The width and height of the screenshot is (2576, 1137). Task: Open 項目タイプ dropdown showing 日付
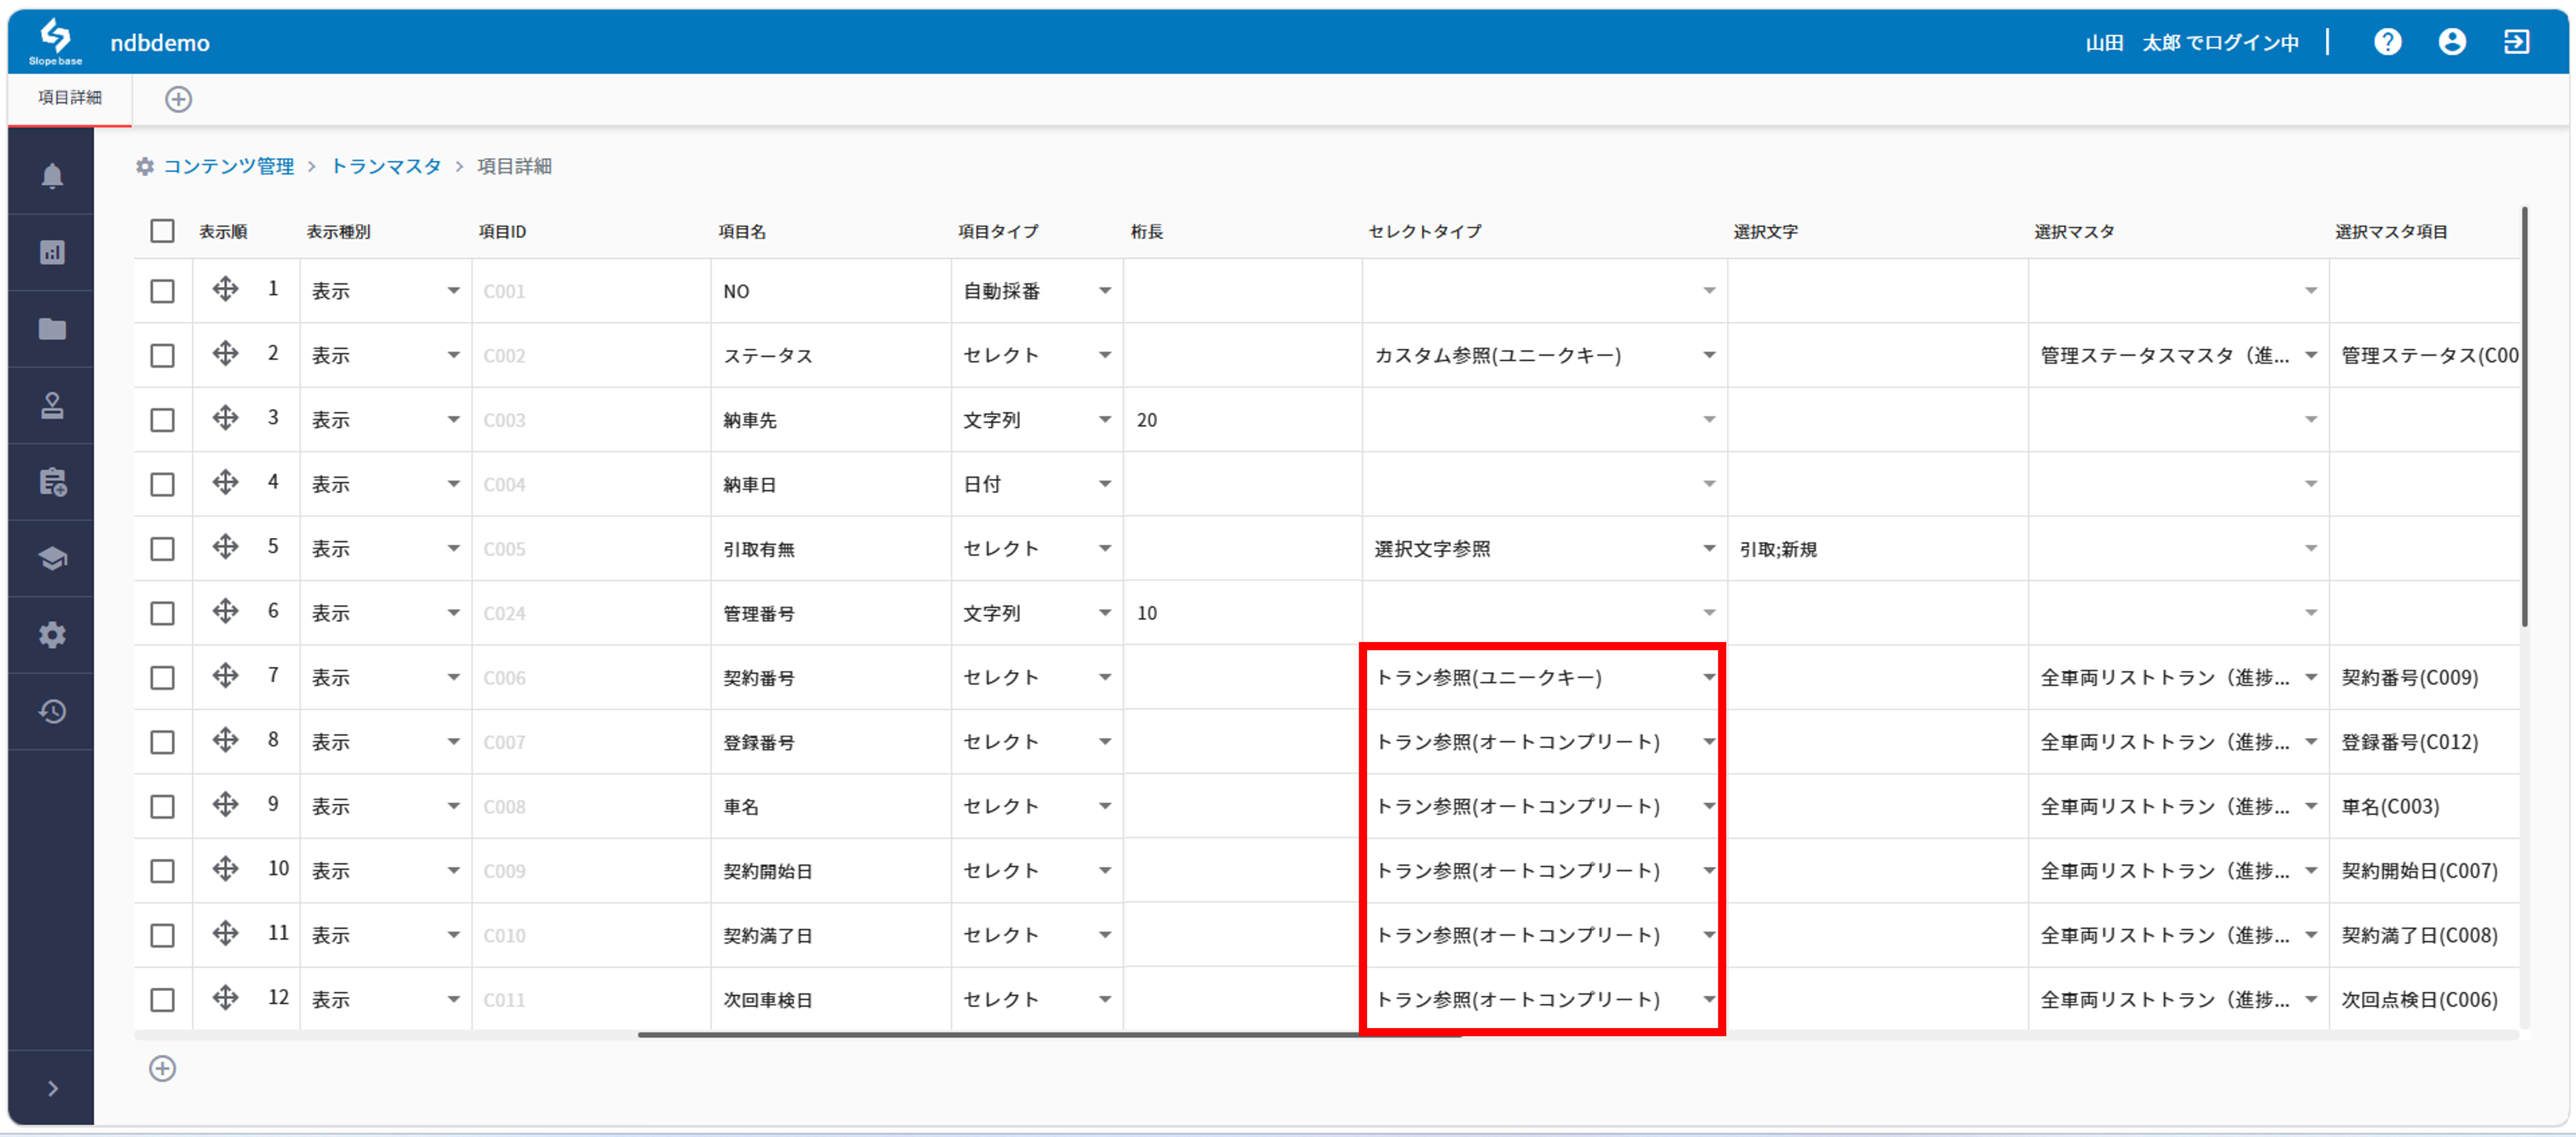pyautogui.click(x=1036, y=484)
